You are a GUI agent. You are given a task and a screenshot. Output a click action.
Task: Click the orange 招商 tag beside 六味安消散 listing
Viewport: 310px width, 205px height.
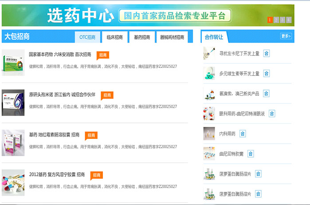(102, 55)
